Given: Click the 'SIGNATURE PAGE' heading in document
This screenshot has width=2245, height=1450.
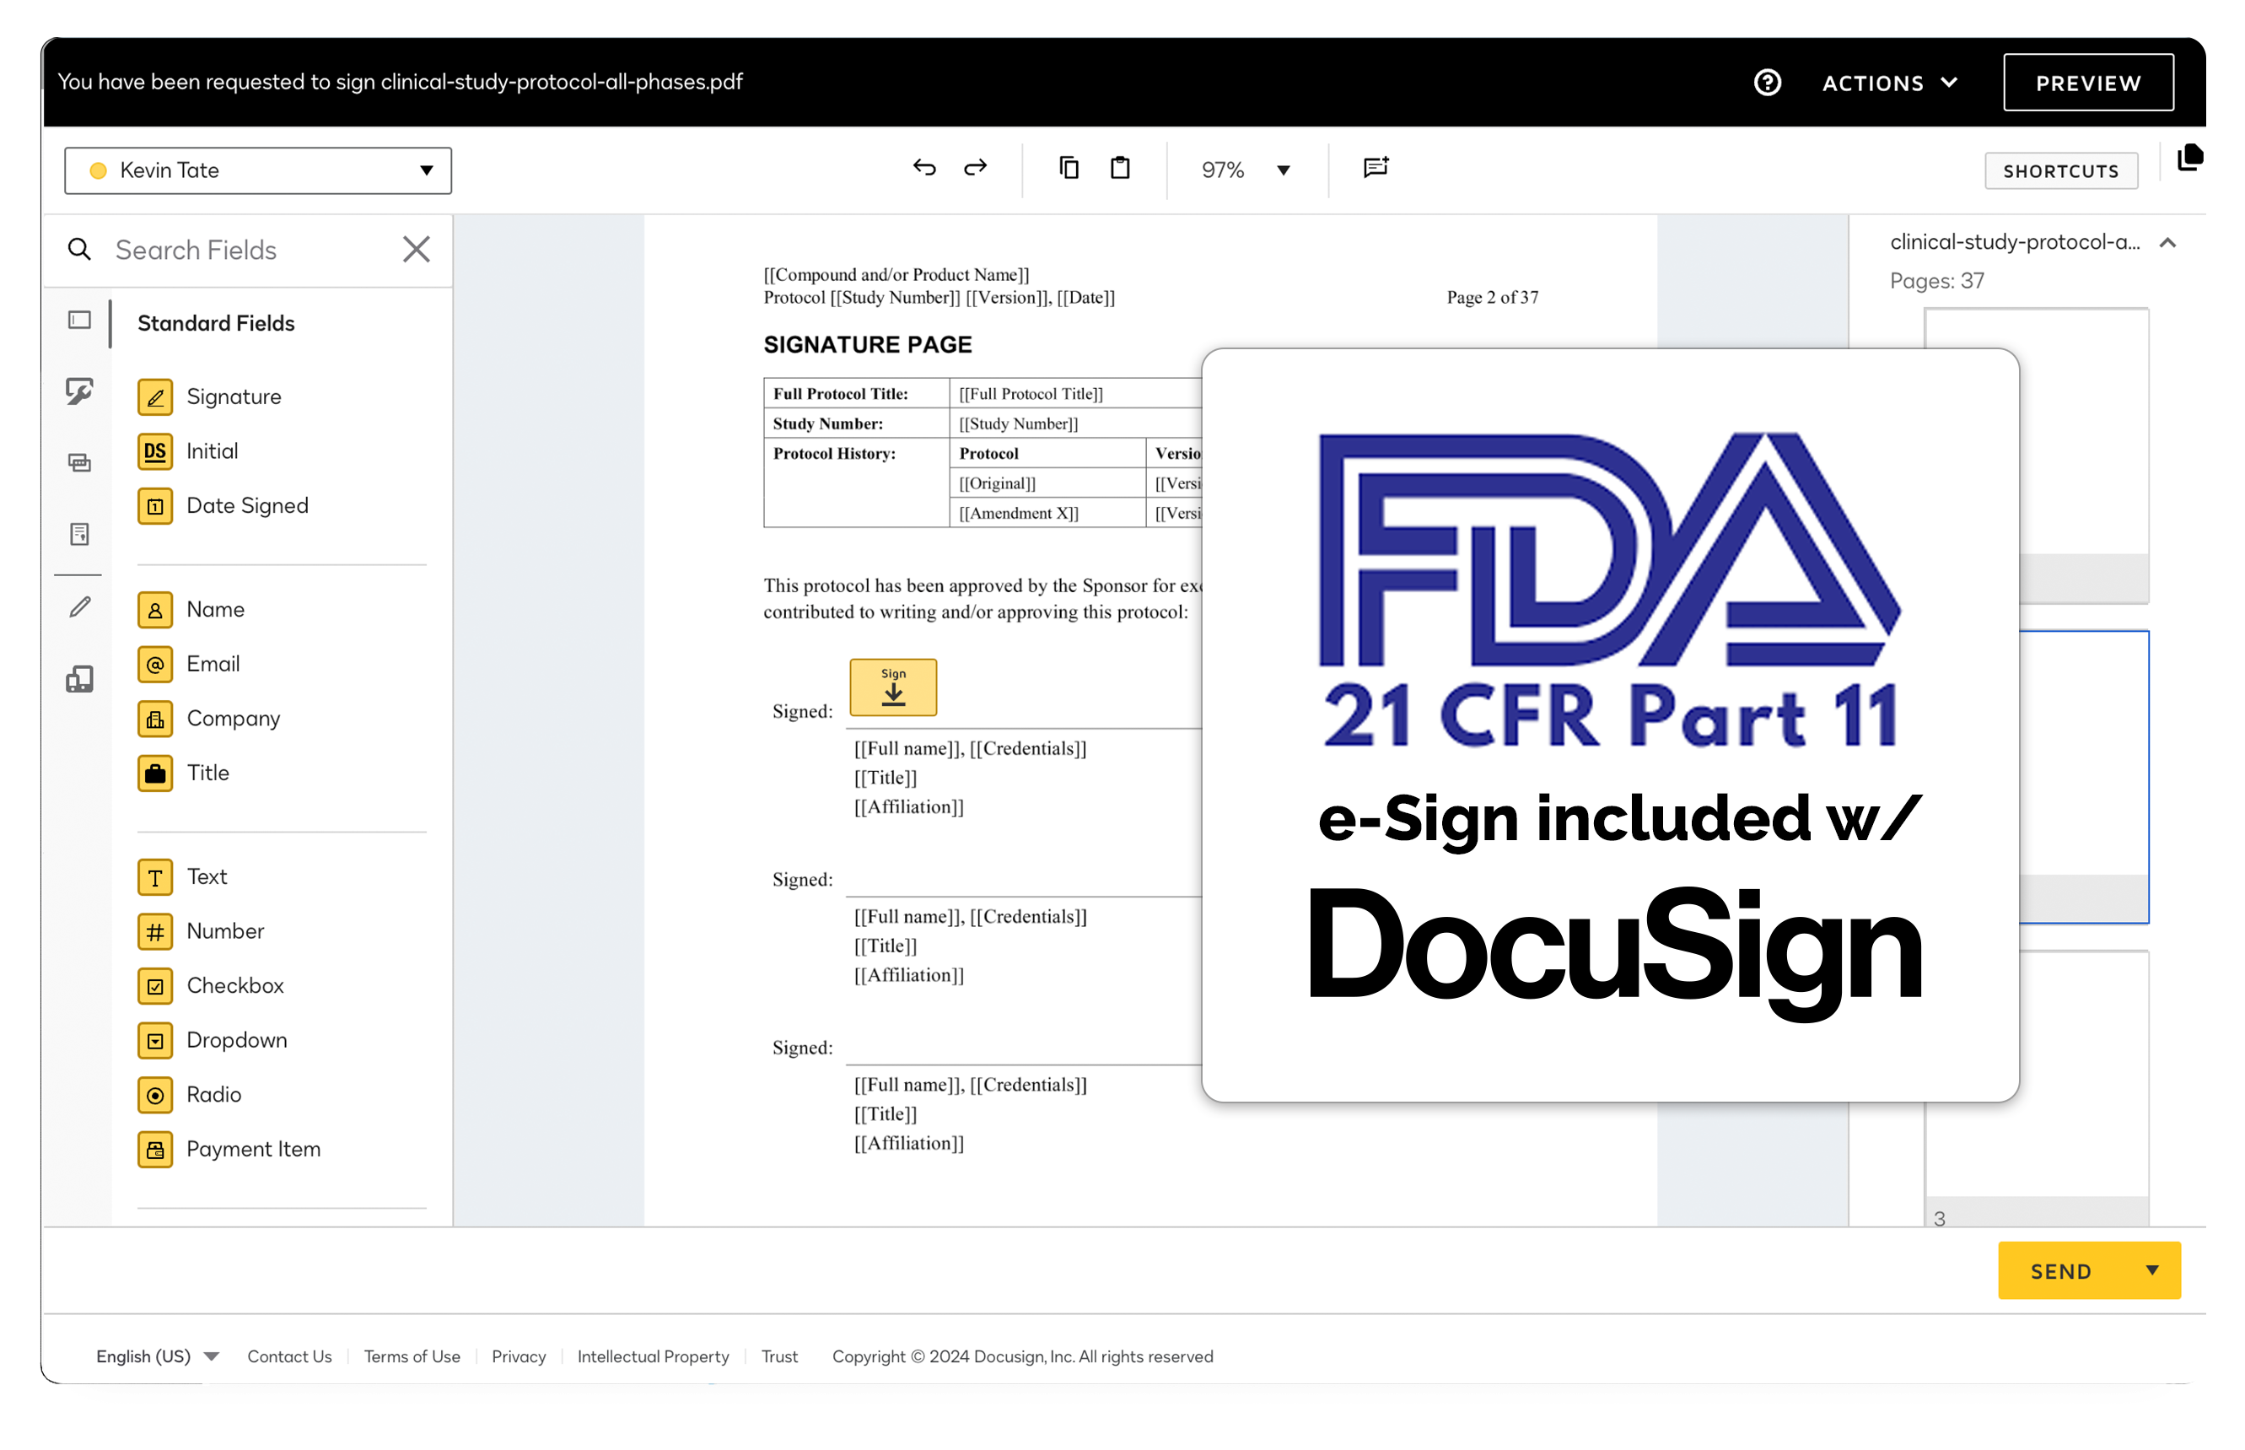Looking at the screenshot, I should pos(867,345).
